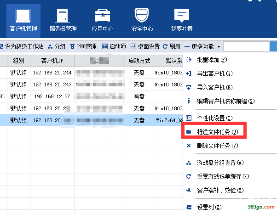Select the cell 192.168.20.243
This screenshot has width=277, height=214.
pyautogui.click(x=52, y=84)
